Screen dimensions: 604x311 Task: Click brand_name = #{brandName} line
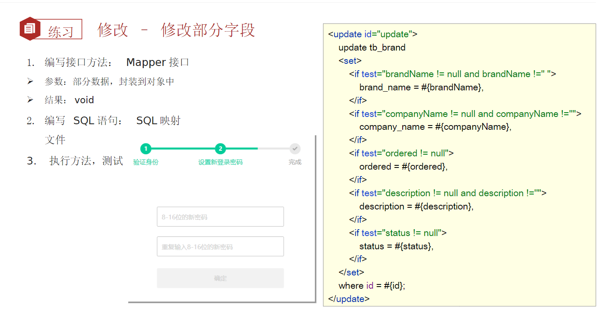422,87
